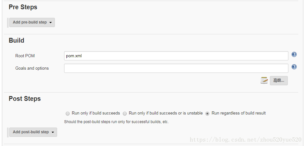This screenshot has height=146, width=305.
Task: Click the grip bar beside Add post-build step
Action: [x=8, y=132]
